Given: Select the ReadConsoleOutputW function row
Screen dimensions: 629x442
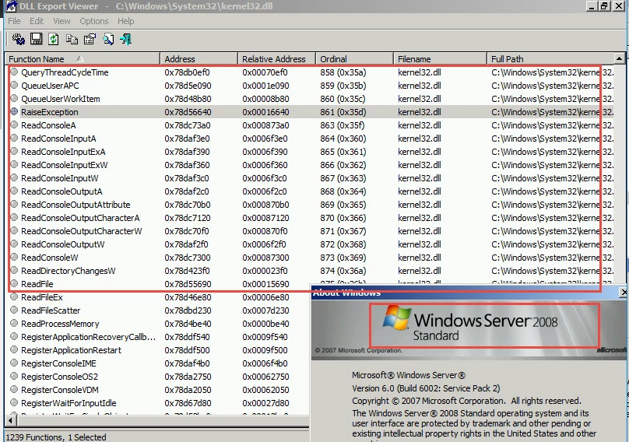Looking at the screenshot, I should [309, 244].
